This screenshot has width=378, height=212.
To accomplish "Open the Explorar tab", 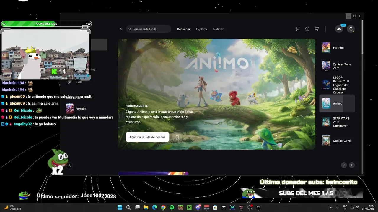I will pyautogui.click(x=202, y=29).
